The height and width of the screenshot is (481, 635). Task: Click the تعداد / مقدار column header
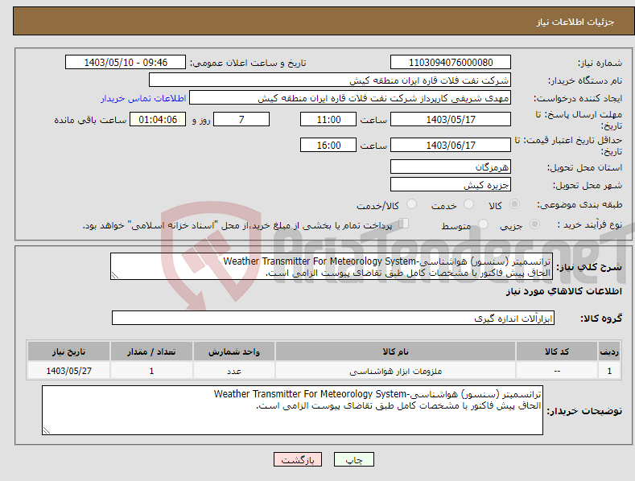pyautogui.click(x=151, y=351)
